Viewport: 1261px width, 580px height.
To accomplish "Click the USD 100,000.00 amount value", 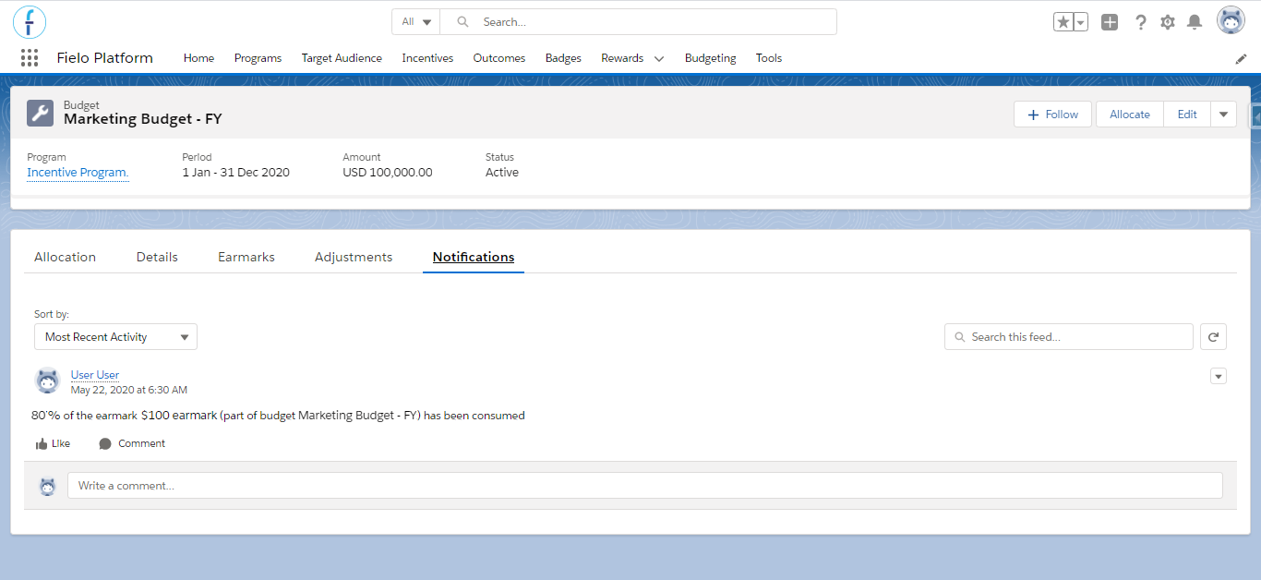I will coord(388,173).
